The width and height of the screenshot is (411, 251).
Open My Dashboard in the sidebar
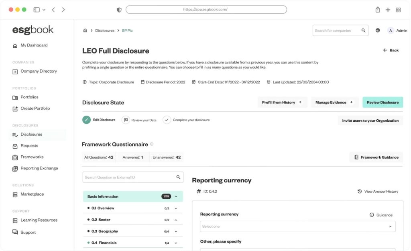coord(30,45)
